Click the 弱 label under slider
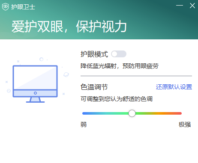Viewport: 198px width, 163px height. 84,124
